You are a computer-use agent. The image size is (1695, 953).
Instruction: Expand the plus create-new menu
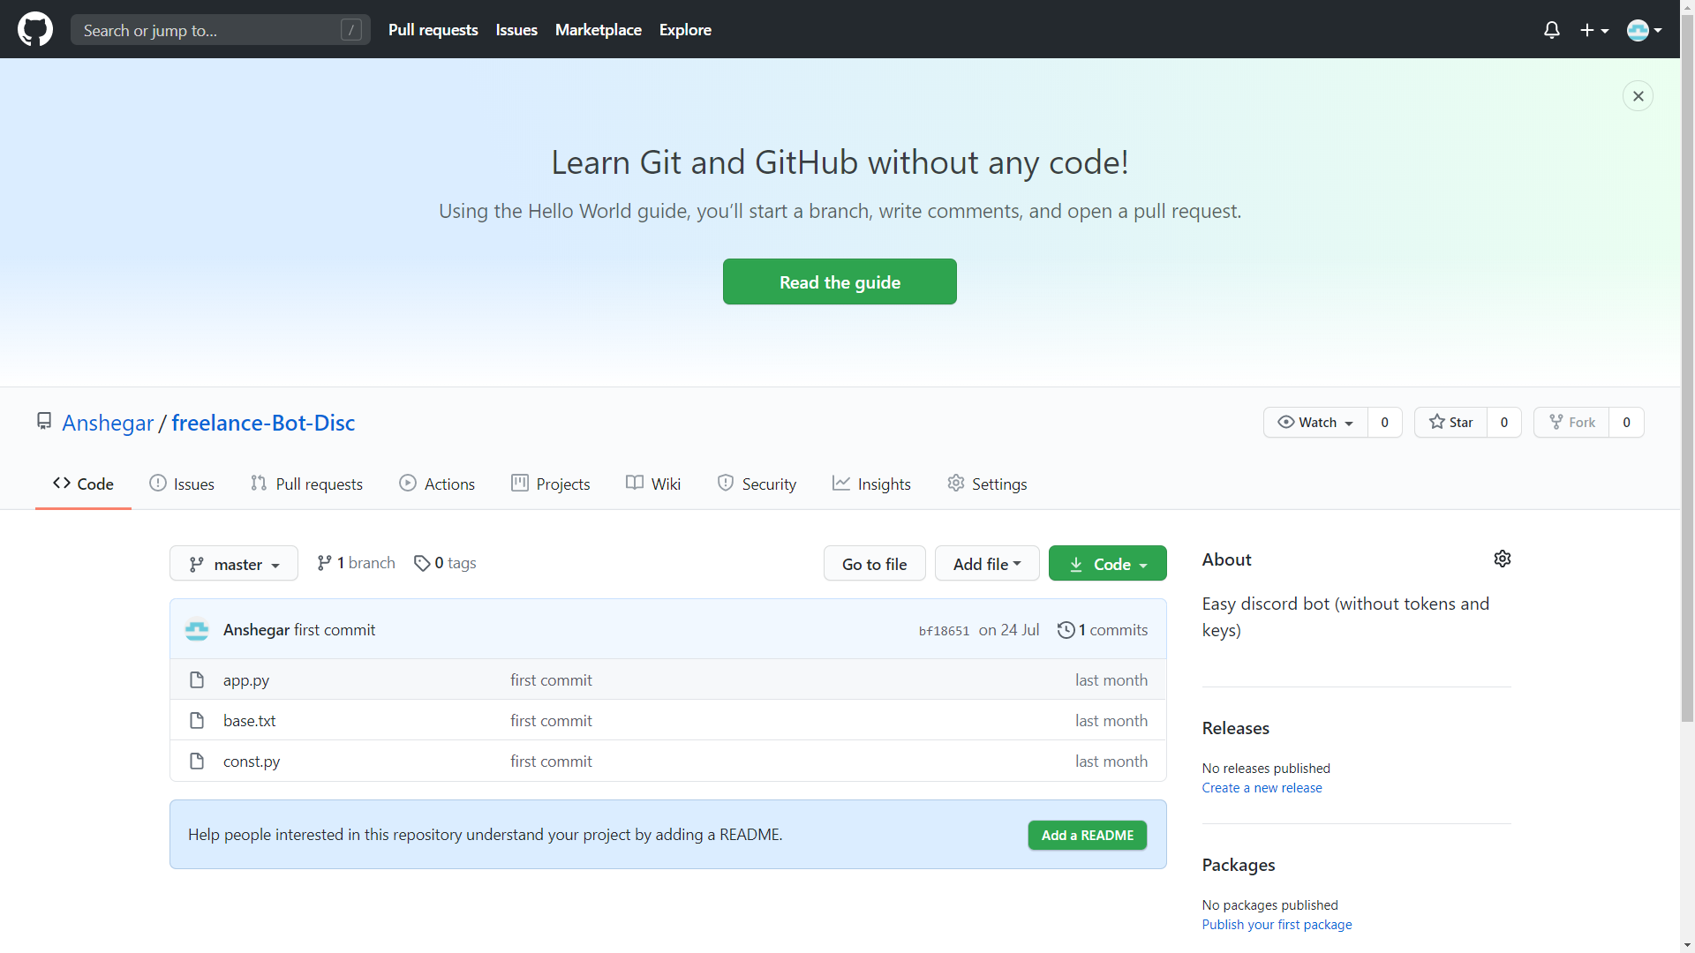(x=1594, y=30)
